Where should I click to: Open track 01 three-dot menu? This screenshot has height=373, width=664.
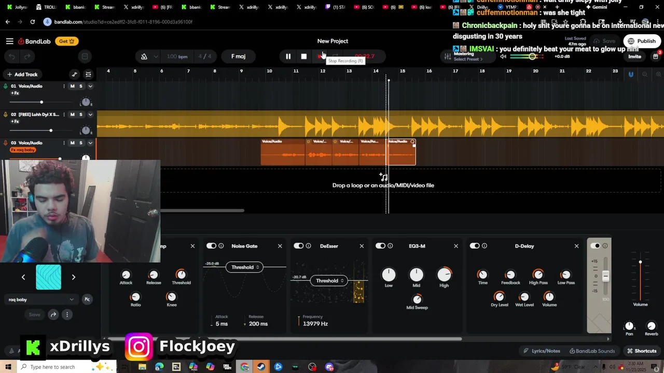point(64,86)
